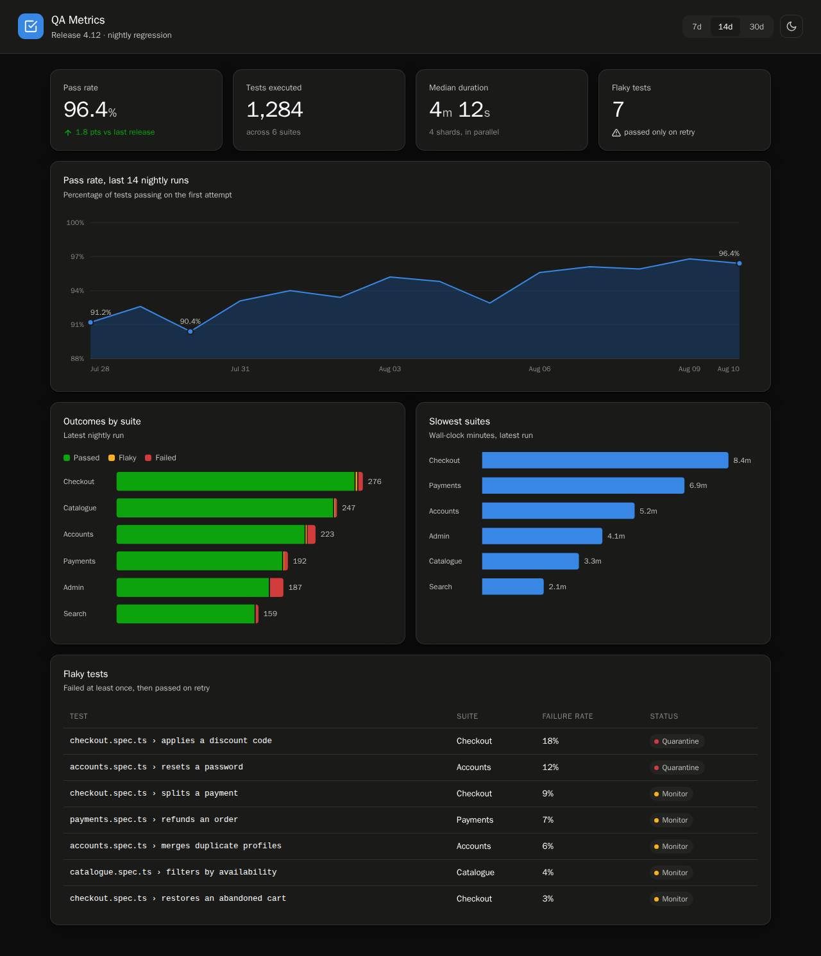Click the red Quarantine status dot for discount code test

coord(656,741)
